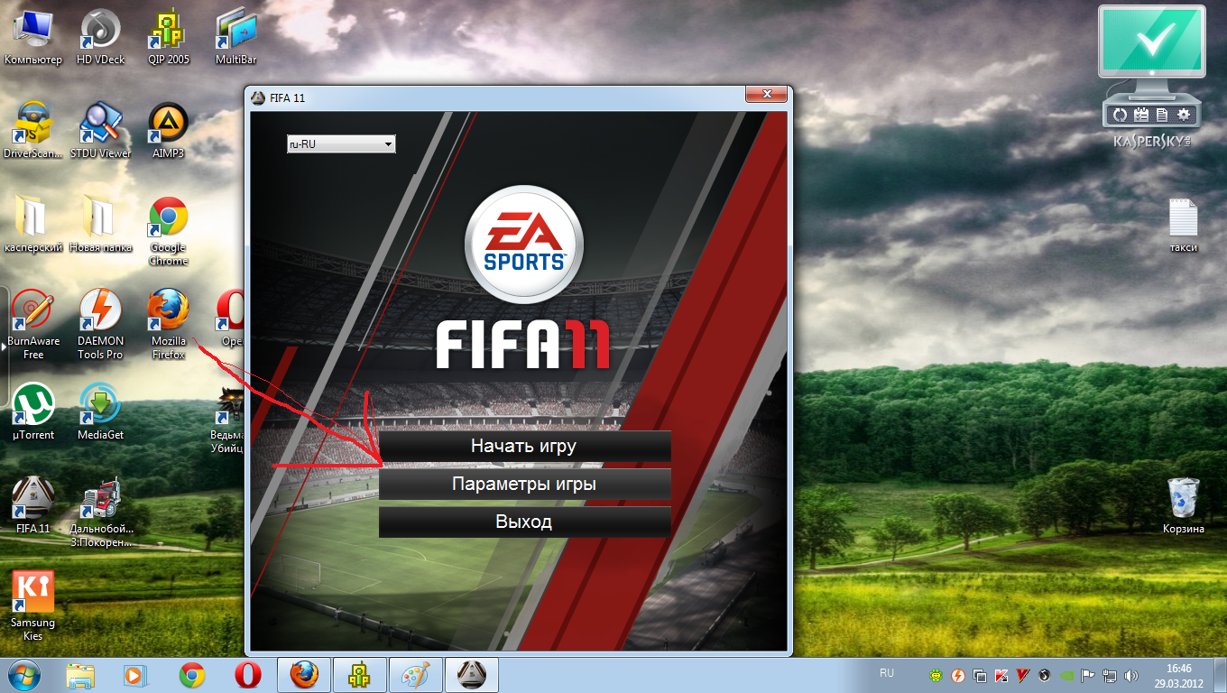
Task: Select the DriverScanner desktop shortcut
Action: point(33,131)
